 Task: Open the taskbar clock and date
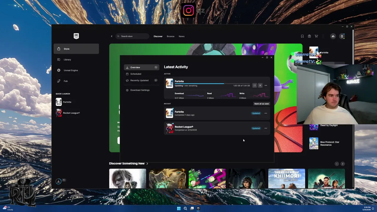367,208
